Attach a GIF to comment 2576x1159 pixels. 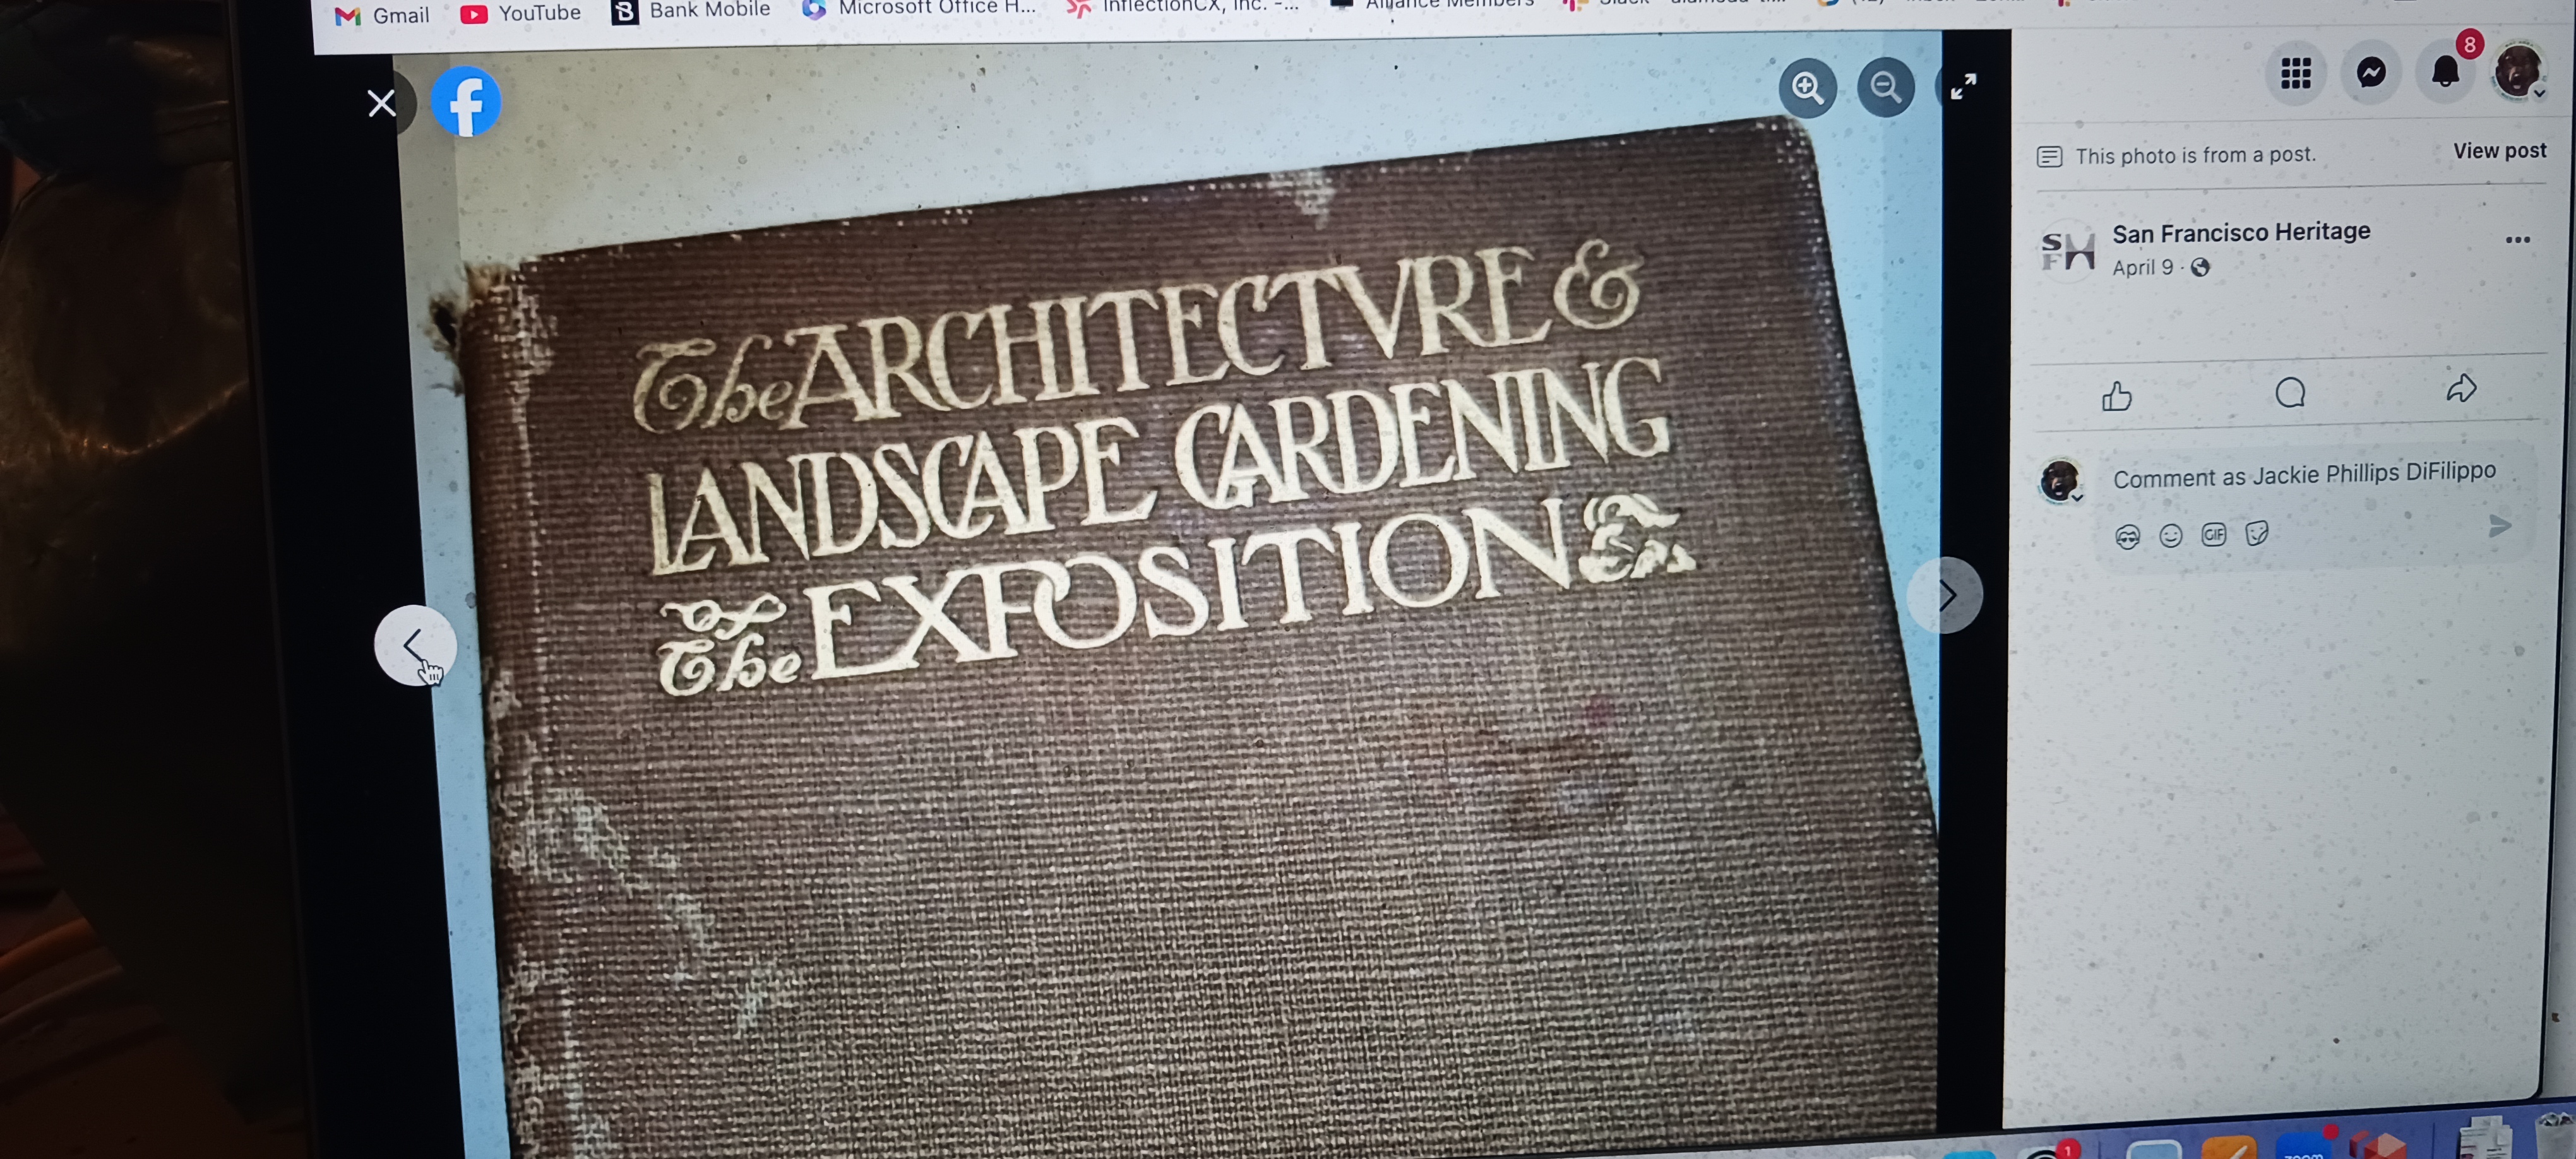[2213, 535]
